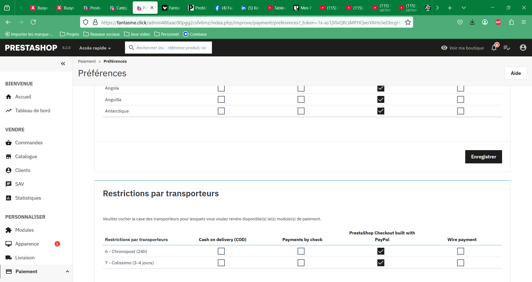Image resolution: width=532 pixels, height=282 pixels.
Task: Click the eye icon Voir ma boutique
Action: click(x=444, y=48)
